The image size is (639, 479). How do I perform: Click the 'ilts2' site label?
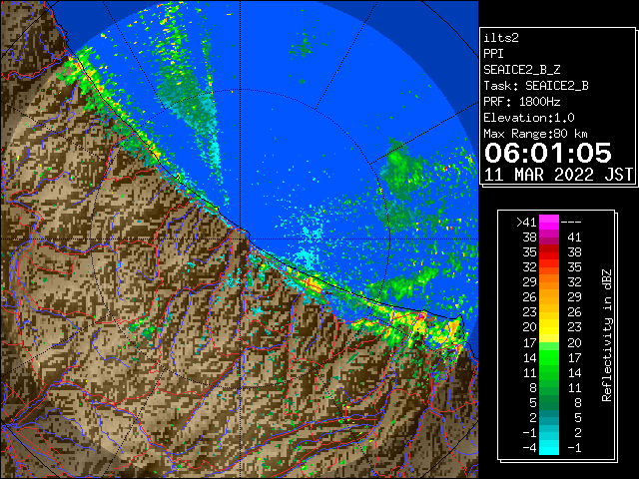(x=501, y=38)
